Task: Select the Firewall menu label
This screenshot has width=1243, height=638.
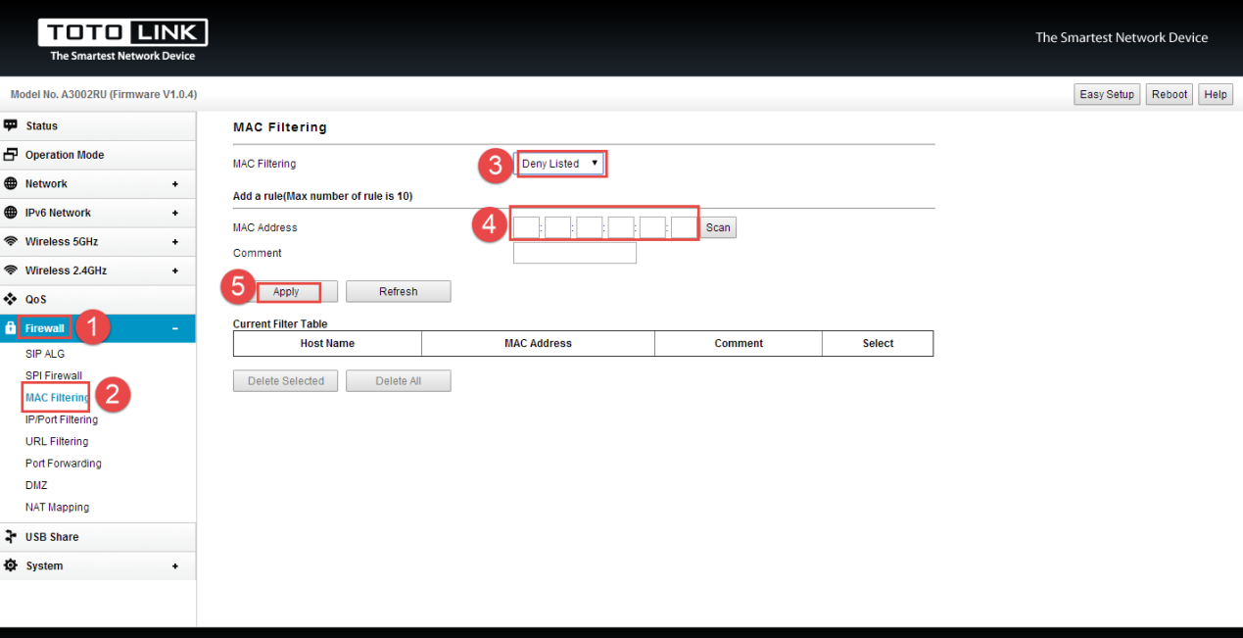Action: (45, 328)
